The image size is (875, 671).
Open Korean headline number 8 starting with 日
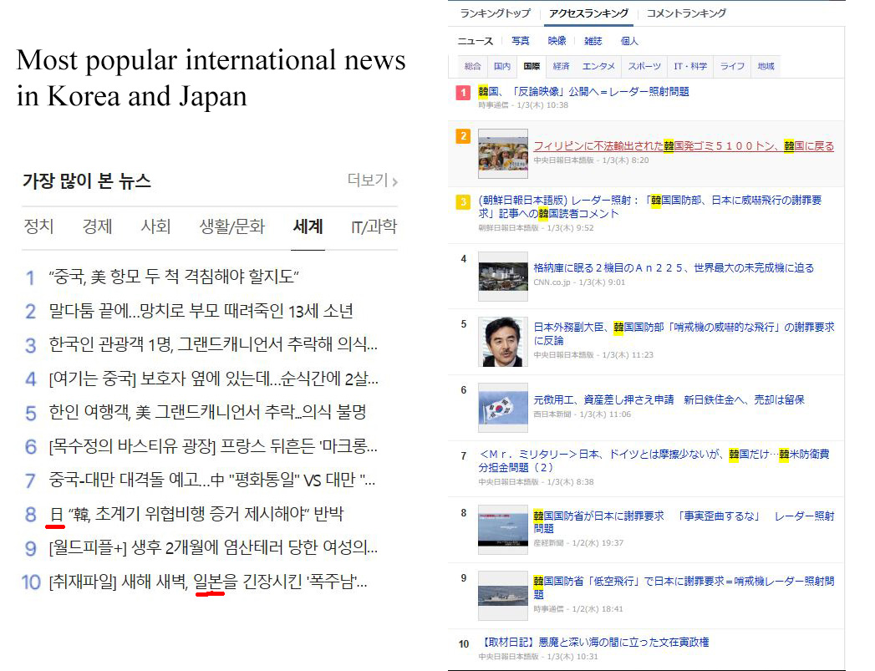click(196, 514)
